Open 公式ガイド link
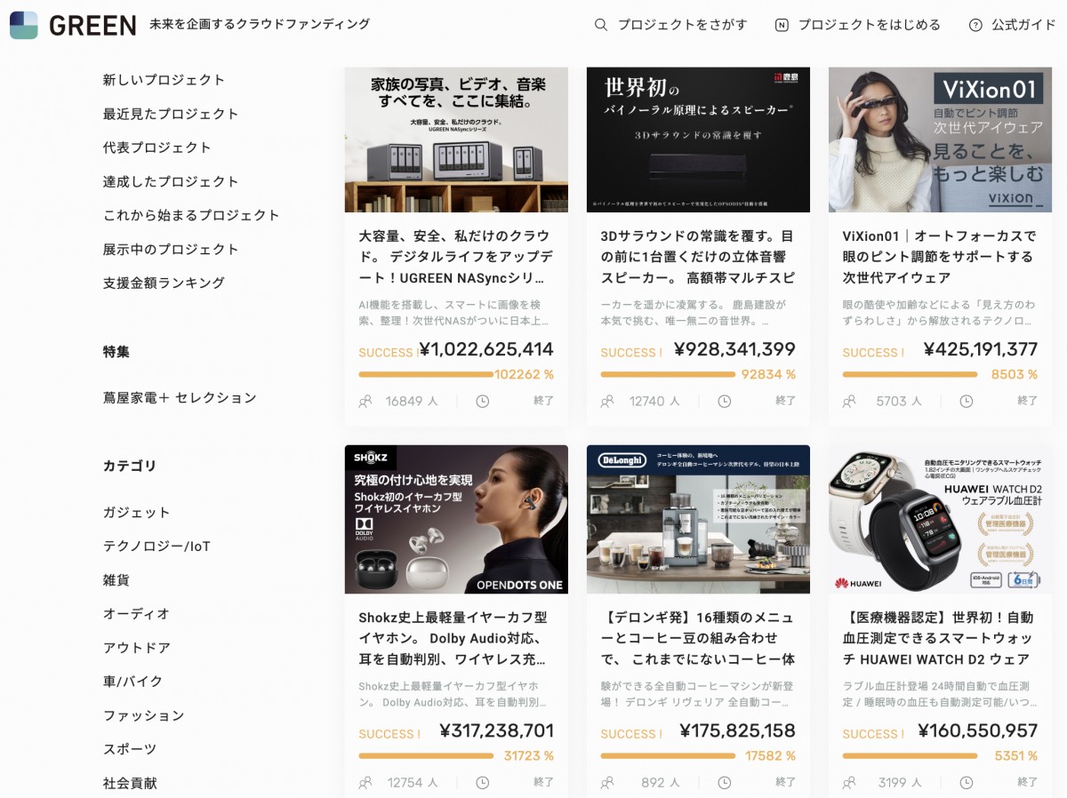 click(1024, 25)
